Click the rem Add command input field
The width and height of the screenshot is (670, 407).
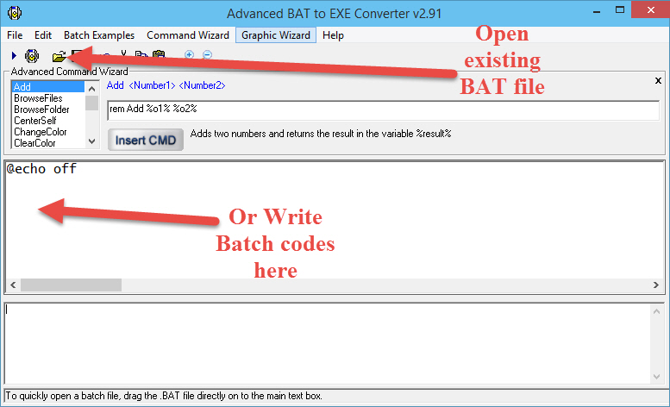(x=383, y=110)
